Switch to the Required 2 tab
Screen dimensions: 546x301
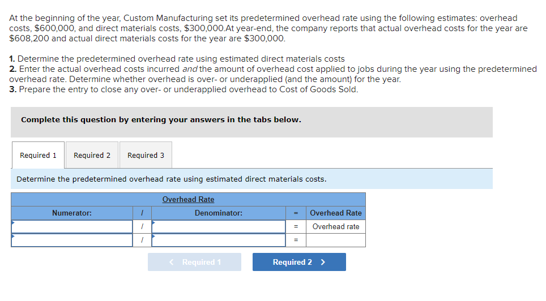(x=92, y=155)
